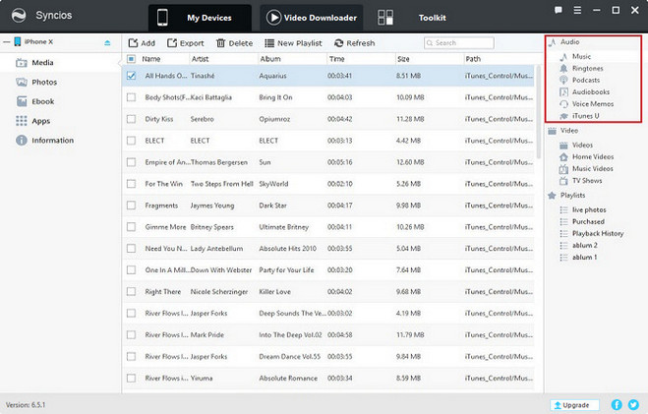
Task: Open the Facebook icon in status bar
Action: [x=617, y=404]
